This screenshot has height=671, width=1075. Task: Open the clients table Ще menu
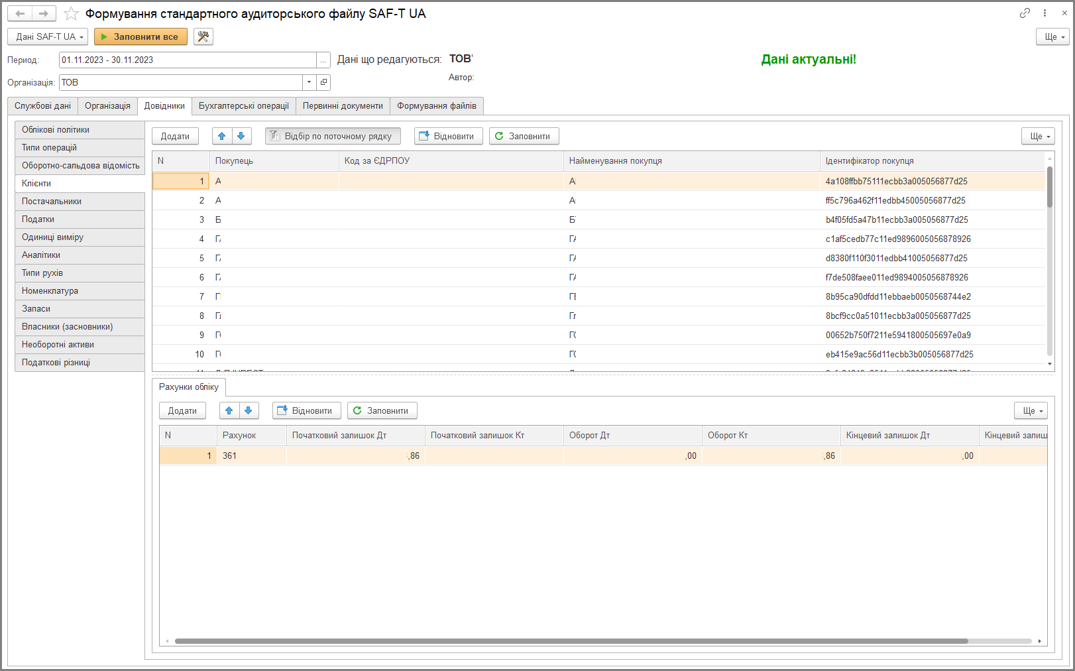[1038, 136]
